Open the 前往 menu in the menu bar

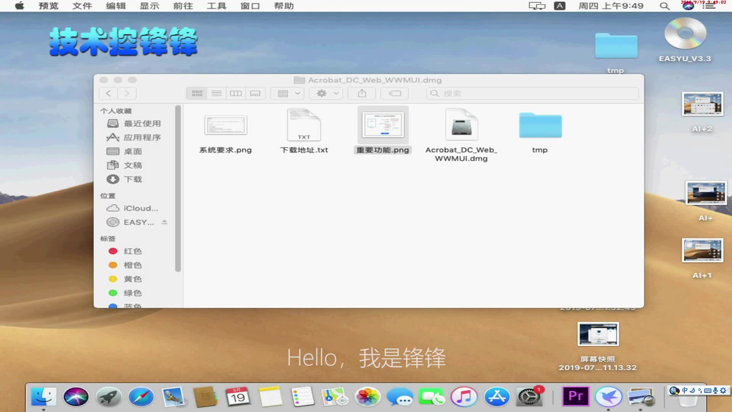point(183,6)
